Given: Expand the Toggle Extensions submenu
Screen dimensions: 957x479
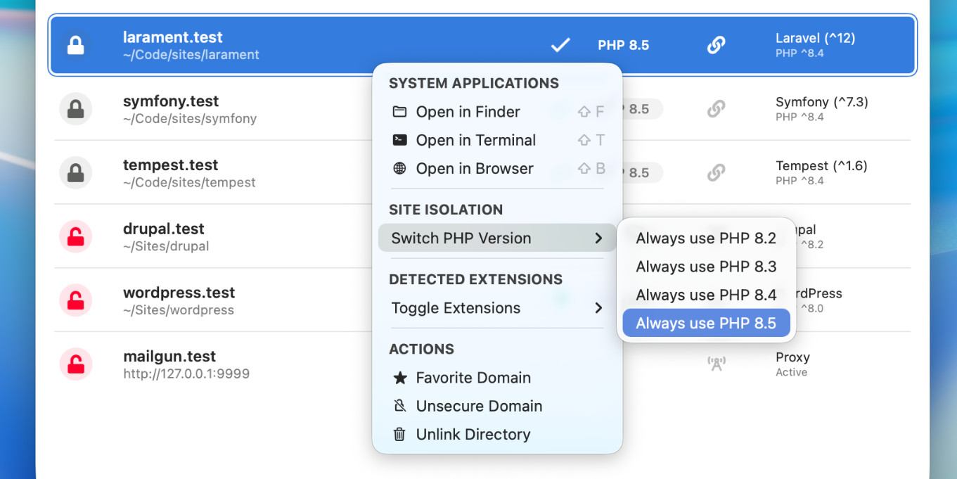Looking at the screenshot, I should tap(497, 308).
